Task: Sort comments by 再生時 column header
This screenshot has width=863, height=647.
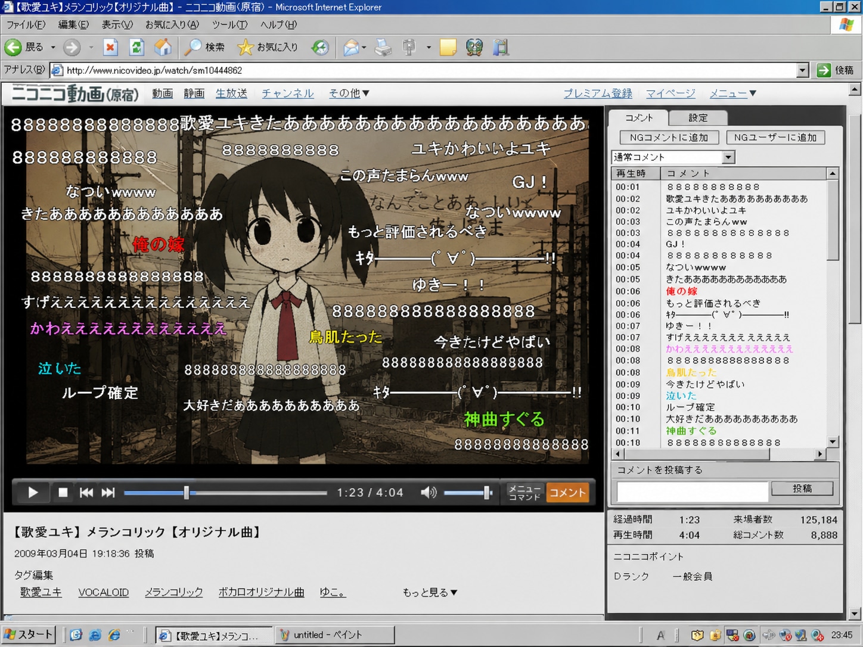Action: click(636, 173)
